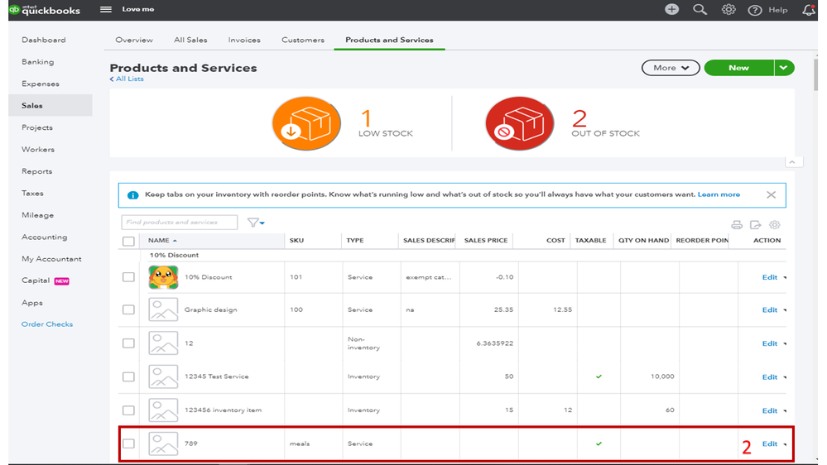
Task: Click the red Out of Stock icon
Action: tap(519, 123)
